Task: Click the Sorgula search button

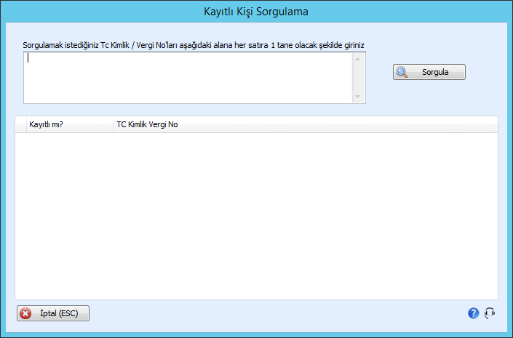Action: (x=429, y=72)
